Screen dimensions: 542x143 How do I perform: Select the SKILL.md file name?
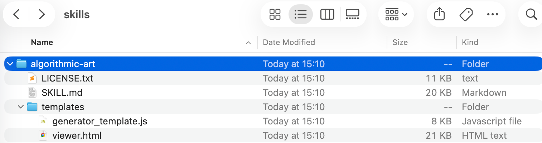tap(62, 93)
